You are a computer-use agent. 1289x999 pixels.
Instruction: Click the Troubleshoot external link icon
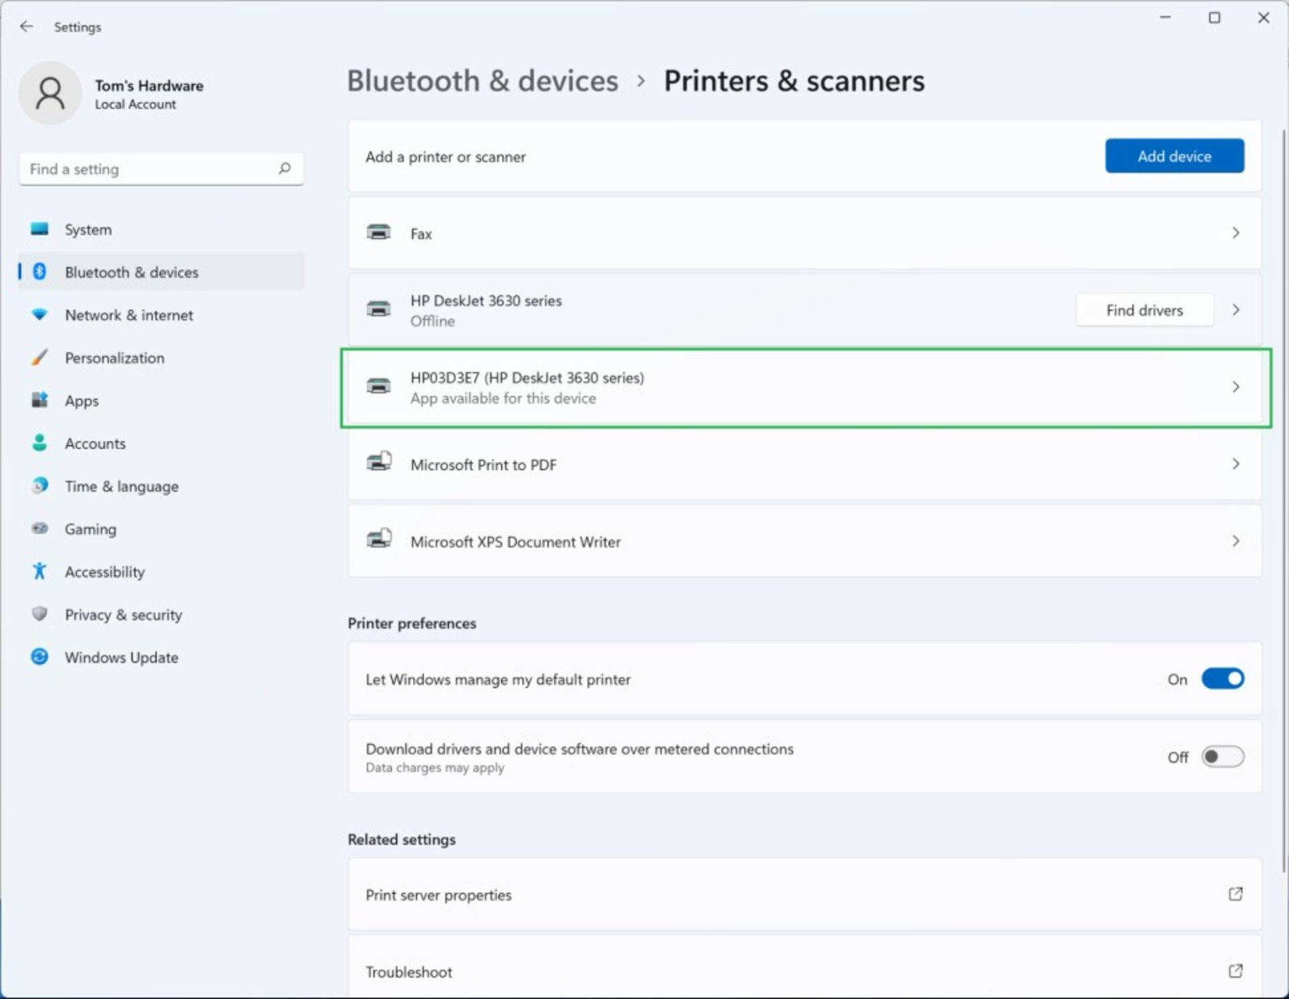(1235, 971)
